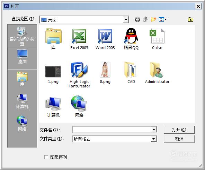The height and width of the screenshot is (170, 205).
Task: Open the view menu icon
Action: coord(163,20)
